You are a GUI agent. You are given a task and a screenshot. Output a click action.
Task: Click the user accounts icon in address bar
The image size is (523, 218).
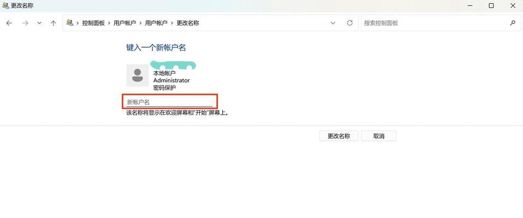70,23
